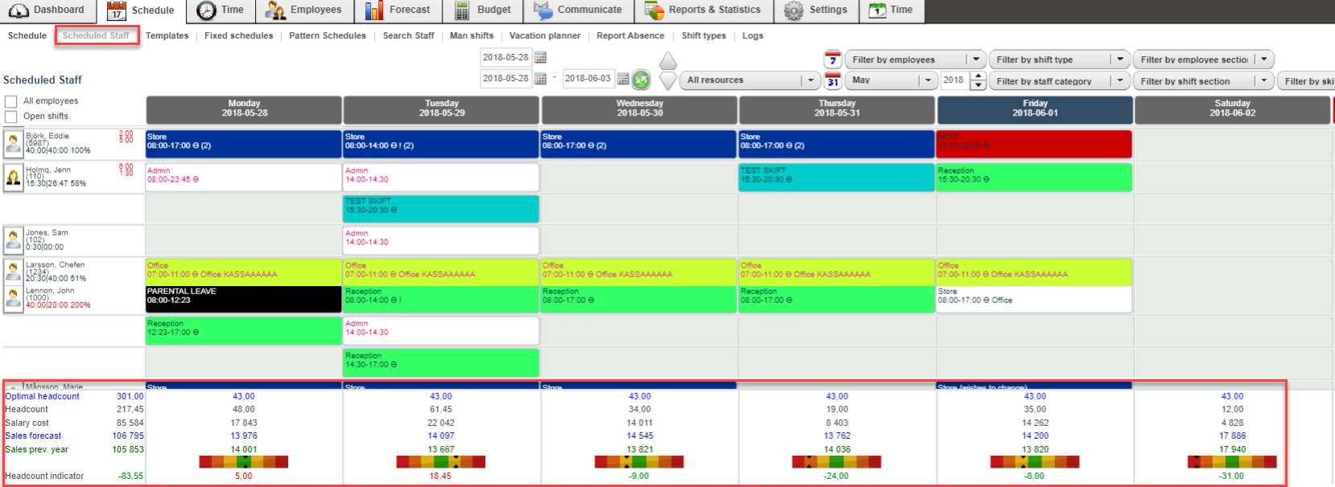The image size is (1335, 487).
Task: Open the Filter by staff category dropdown
Action: coord(1059,80)
